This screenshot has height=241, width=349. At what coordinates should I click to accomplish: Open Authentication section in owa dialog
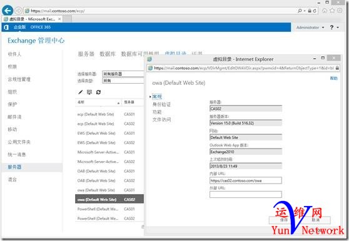pyautogui.click(x=161, y=104)
